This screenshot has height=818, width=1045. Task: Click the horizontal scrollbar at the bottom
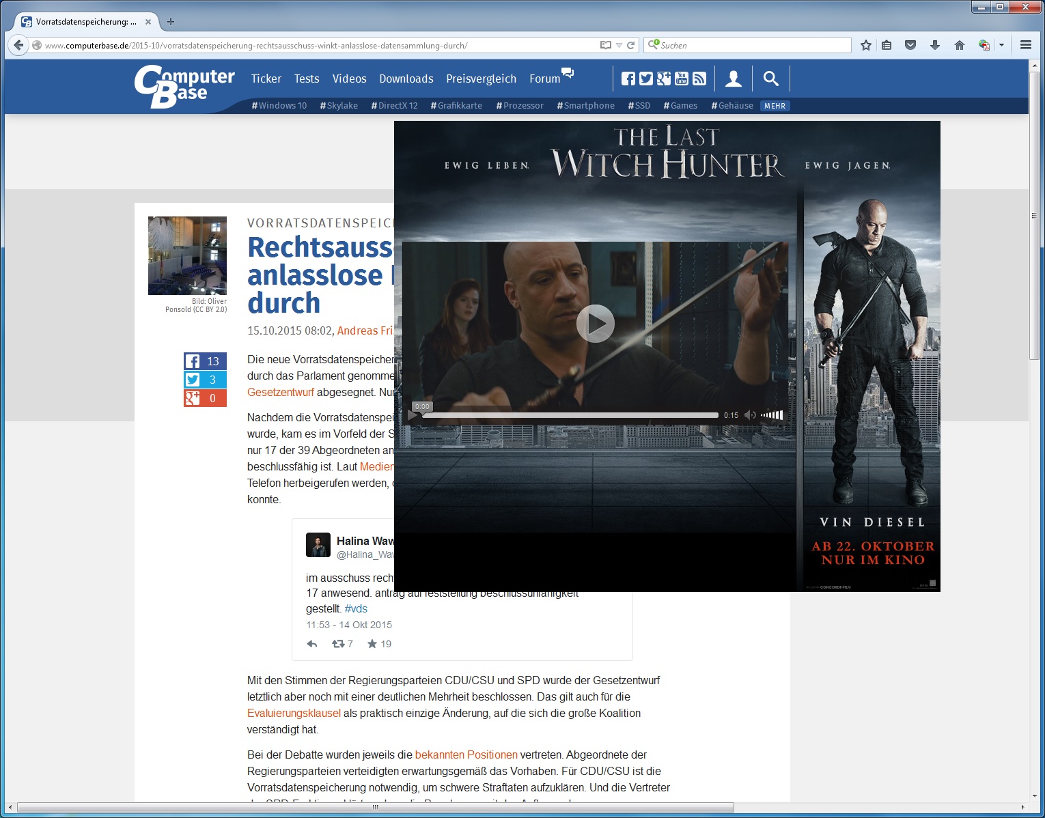pyautogui.click(x=375, y=807)
